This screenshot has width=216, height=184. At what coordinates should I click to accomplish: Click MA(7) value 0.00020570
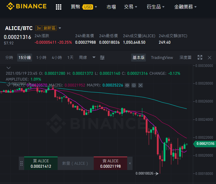click(37, 85)
